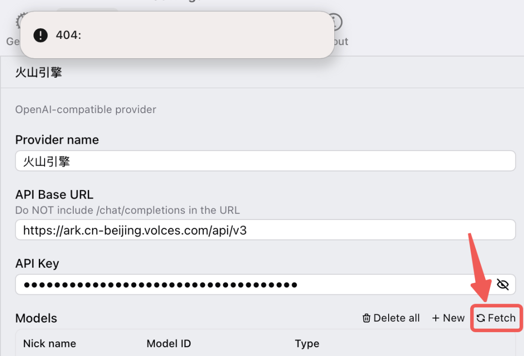Click the refresh icon to Fetch models
Image resolution: width=524 pixels, height=356 pixels.
point(481,318)
